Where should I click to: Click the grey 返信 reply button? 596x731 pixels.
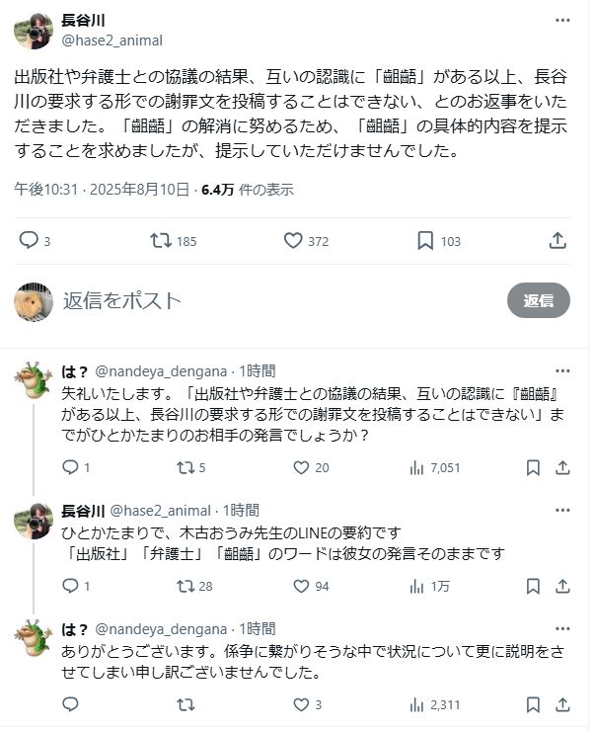(x=538, y=300)
